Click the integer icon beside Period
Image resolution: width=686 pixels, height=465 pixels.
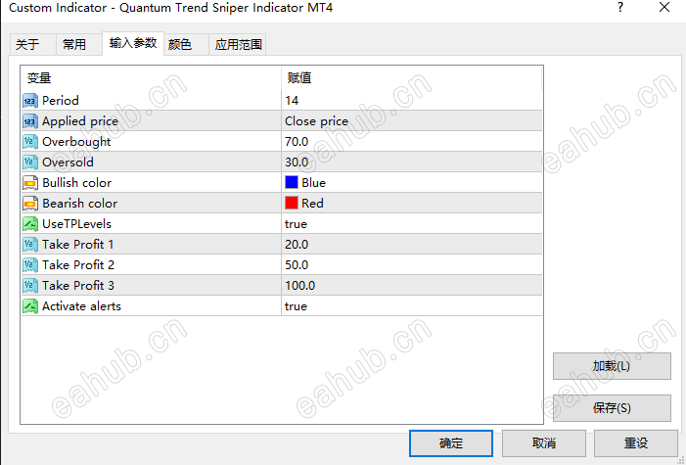point(30,101)
